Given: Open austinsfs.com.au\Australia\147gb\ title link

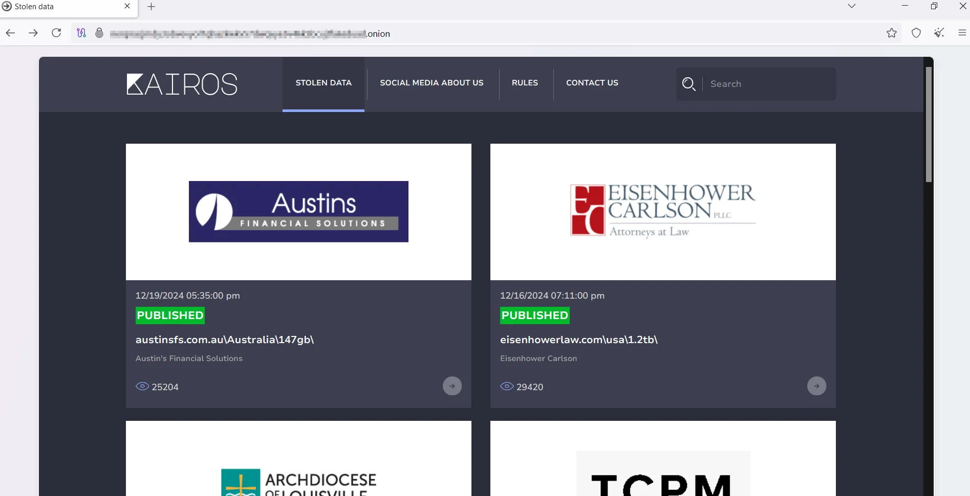Looking at the screenshot, I should coord(225,340).
